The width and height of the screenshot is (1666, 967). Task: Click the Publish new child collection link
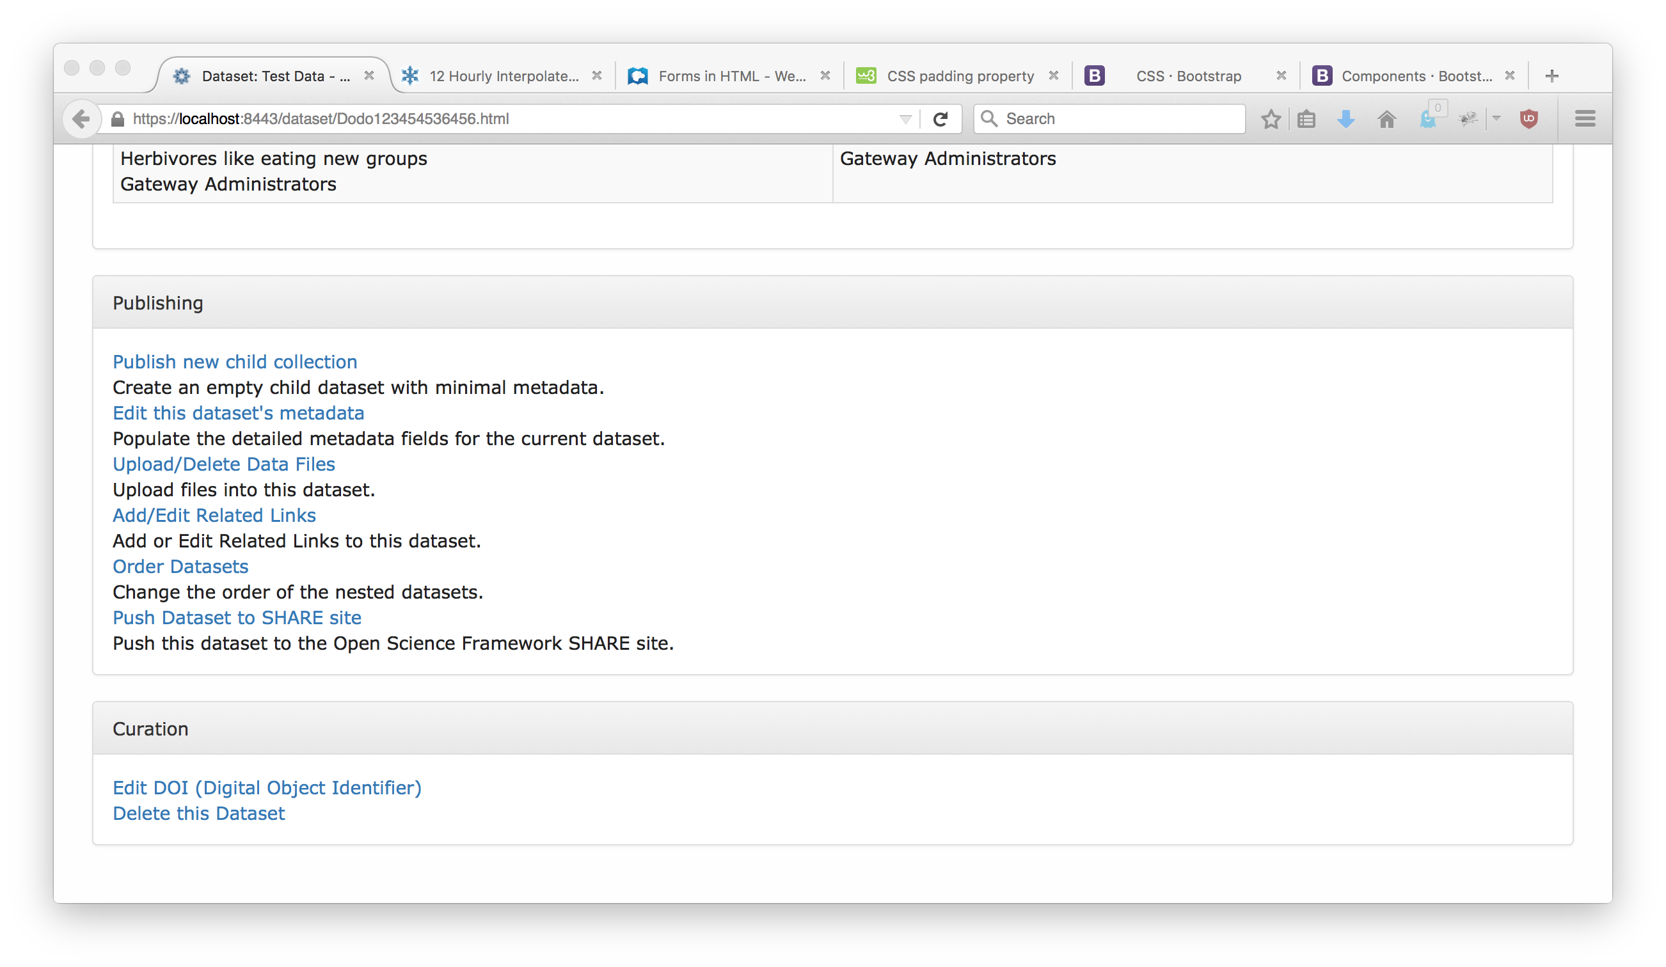[x=235, y=361]
